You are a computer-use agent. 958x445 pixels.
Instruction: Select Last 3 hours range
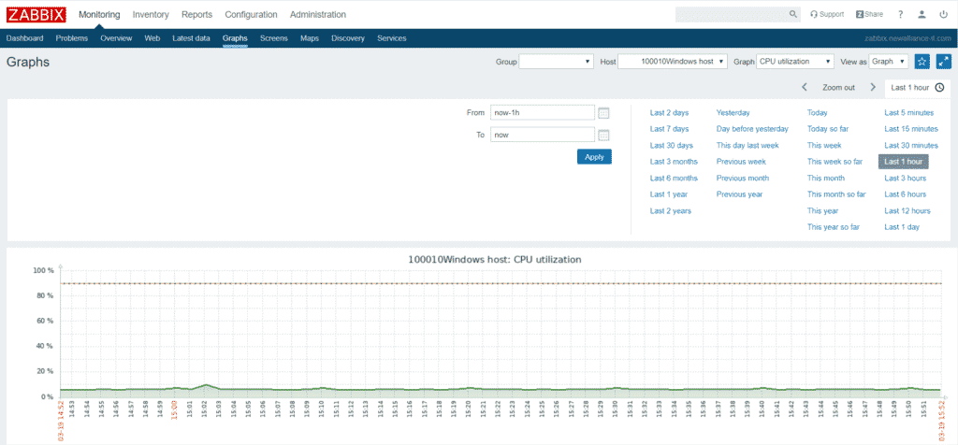pyautogui.click(x=905, y=179)
